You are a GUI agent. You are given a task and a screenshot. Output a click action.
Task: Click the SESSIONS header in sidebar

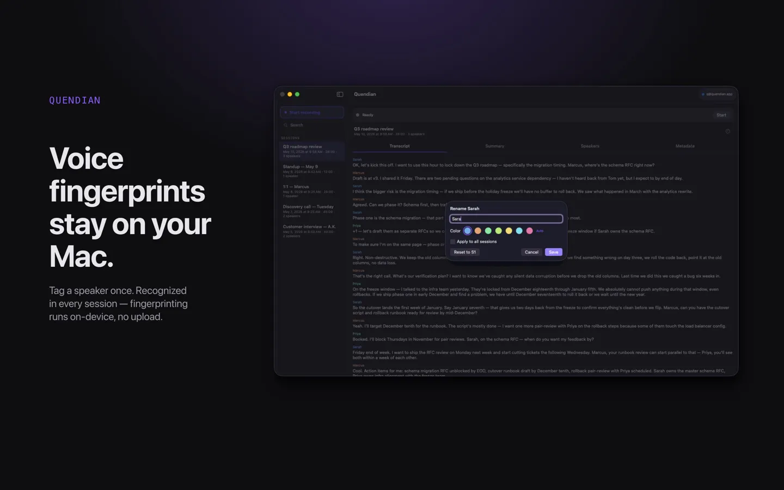tap(290, 138)
